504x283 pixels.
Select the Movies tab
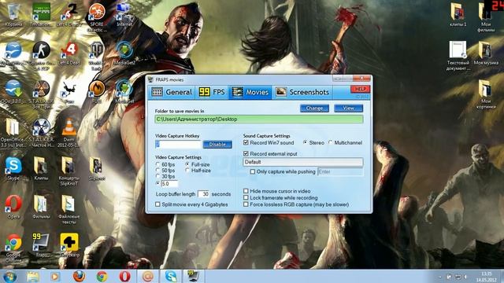coord(250,93)
